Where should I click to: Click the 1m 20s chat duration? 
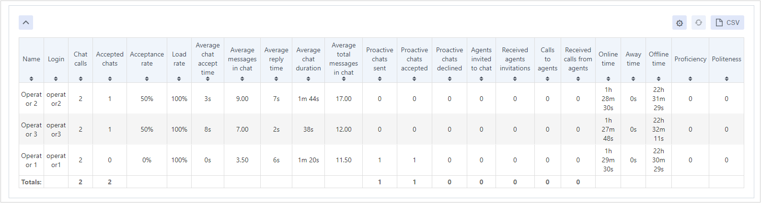tap(308, 160)
